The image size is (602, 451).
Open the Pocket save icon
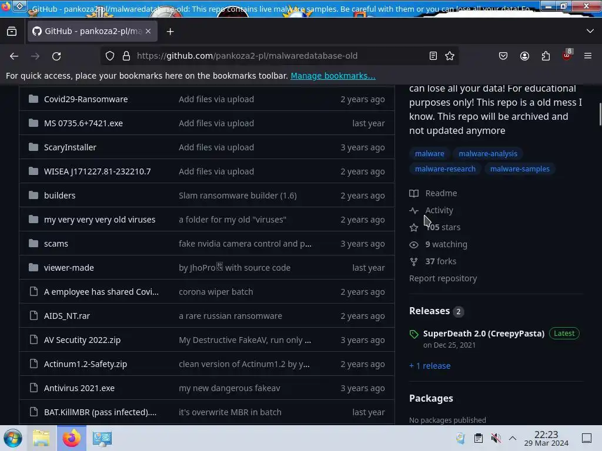pyautogui.click(x=503, y=56)
